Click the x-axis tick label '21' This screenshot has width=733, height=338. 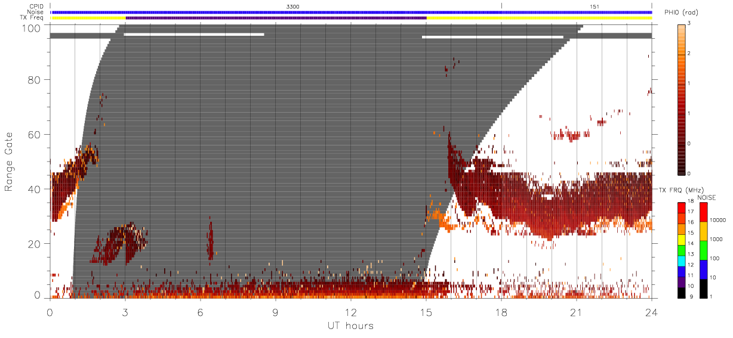click(577, 312)
